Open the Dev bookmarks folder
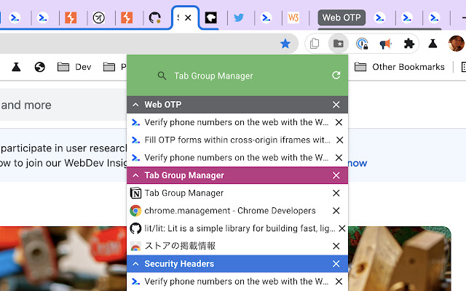466x291 pixels. [74, 67]
